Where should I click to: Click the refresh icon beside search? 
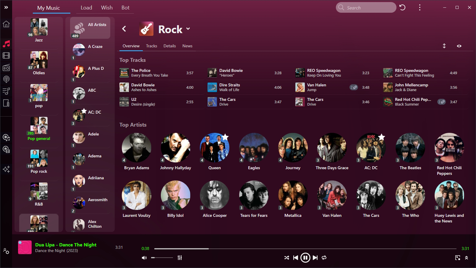tap(402, 7)
